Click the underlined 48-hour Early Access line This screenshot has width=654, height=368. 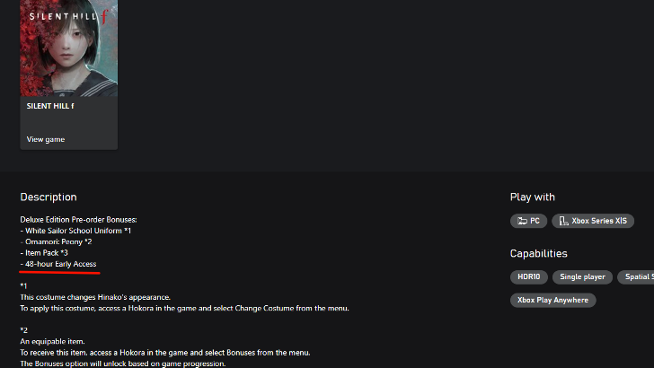(60, 264)
